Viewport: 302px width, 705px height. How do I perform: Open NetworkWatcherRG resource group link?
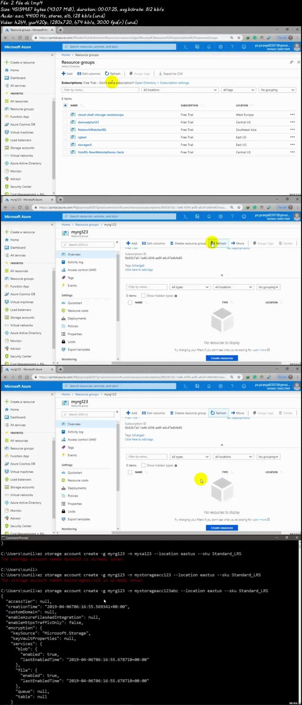[x=92, y=130]
